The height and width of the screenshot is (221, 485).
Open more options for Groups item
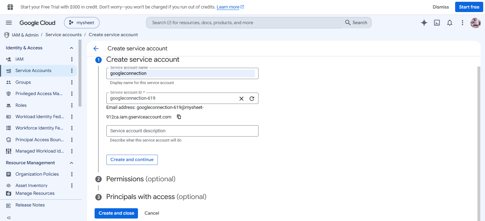(x=72, y=82)
